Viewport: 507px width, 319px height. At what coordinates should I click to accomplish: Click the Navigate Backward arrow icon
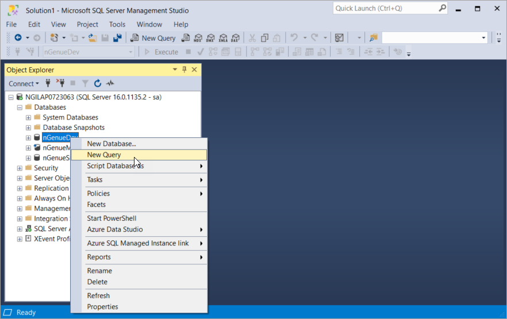[x=18, y=38]
